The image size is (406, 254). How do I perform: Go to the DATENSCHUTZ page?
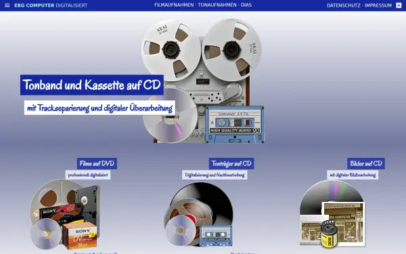[x=343, y=5]
